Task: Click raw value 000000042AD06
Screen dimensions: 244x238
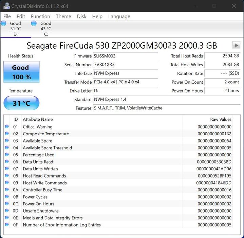Action: (214, 169)
